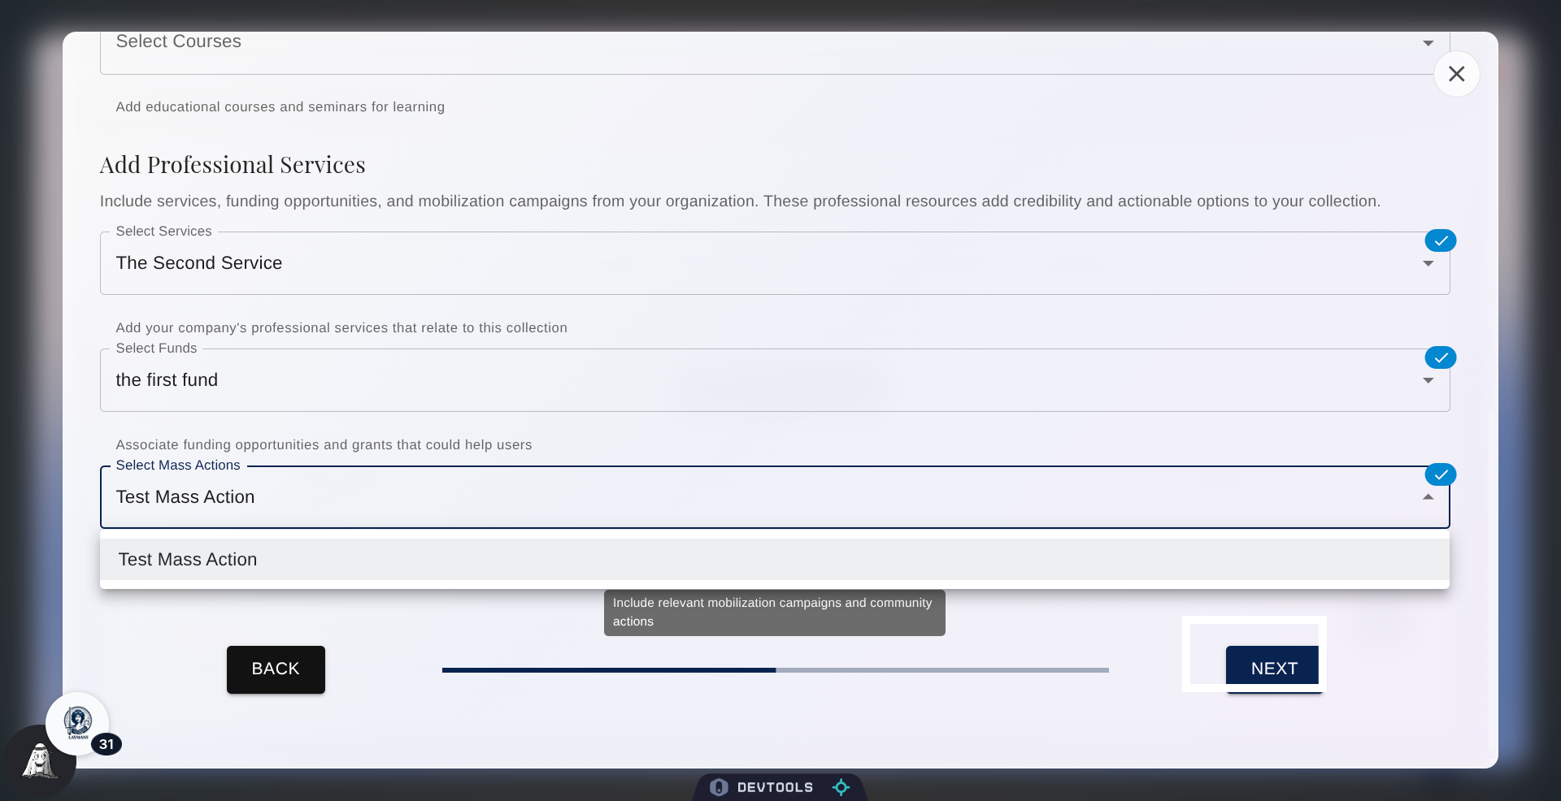Choose the Test Mass Action list option
This screenshot has height=801, width=1561.
(x=774, y=560)
